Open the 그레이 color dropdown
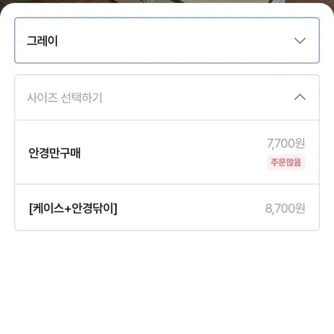The width and height of the screenshot is (334, 334). click(x=167, y=41)
